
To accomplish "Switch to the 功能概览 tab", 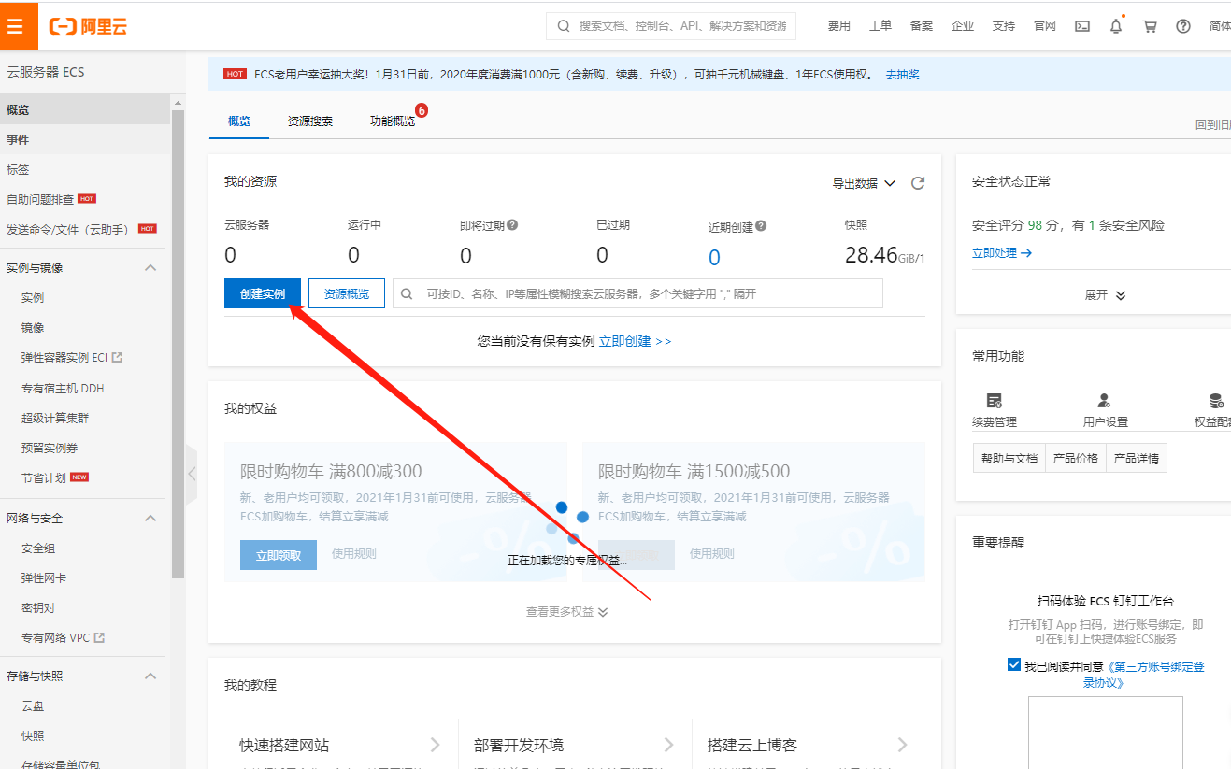I will click(393, 121).
